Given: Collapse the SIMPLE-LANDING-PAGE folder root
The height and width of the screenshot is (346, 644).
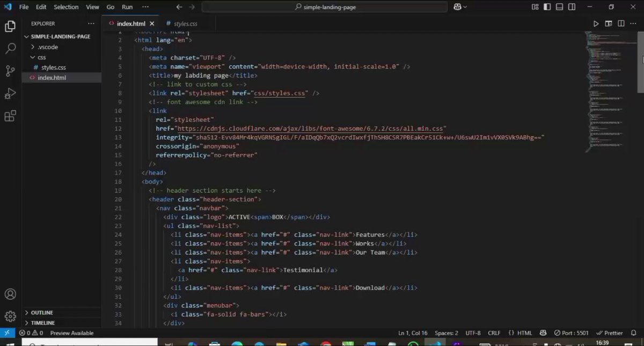Looking at the screenshot, I should point(27,36).
